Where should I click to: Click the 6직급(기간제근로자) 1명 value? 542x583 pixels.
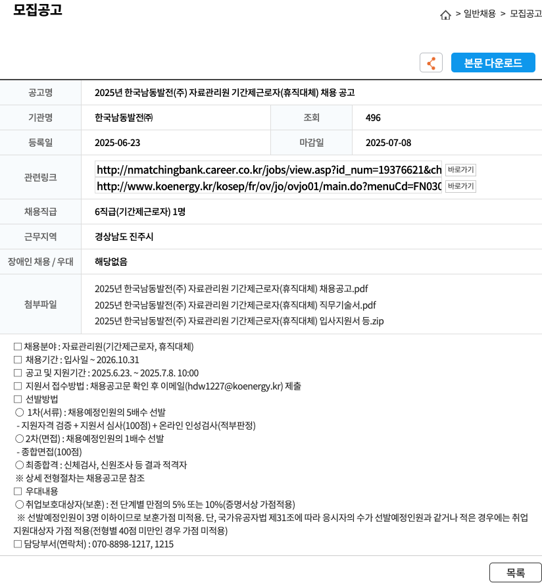pos(139,212)
